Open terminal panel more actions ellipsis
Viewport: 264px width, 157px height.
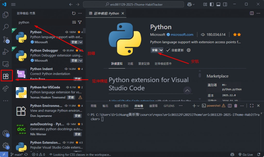pos(242,106)
